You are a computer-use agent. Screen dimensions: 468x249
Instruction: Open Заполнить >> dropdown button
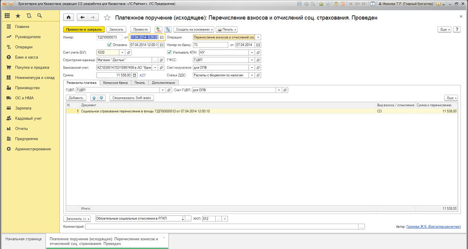click(x=77, y=219)
